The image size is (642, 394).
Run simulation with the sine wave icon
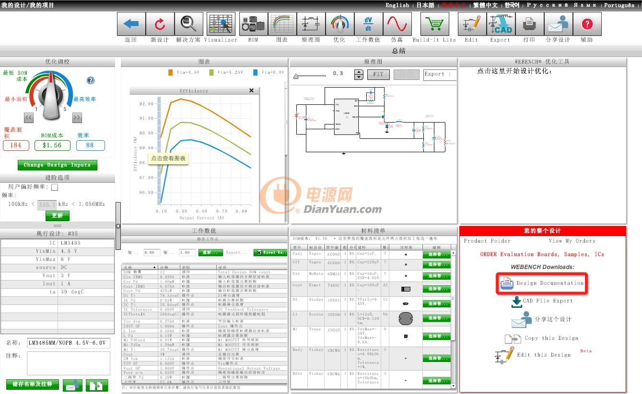[397, 24]
